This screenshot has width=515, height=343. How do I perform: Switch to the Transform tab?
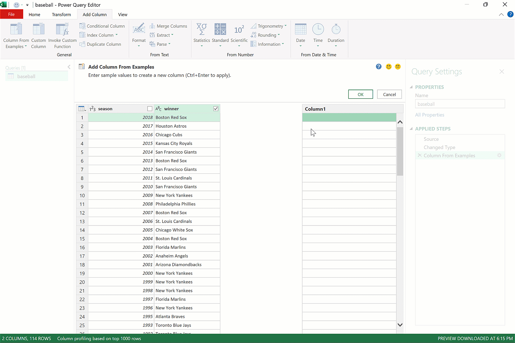(x=61, y=15)
